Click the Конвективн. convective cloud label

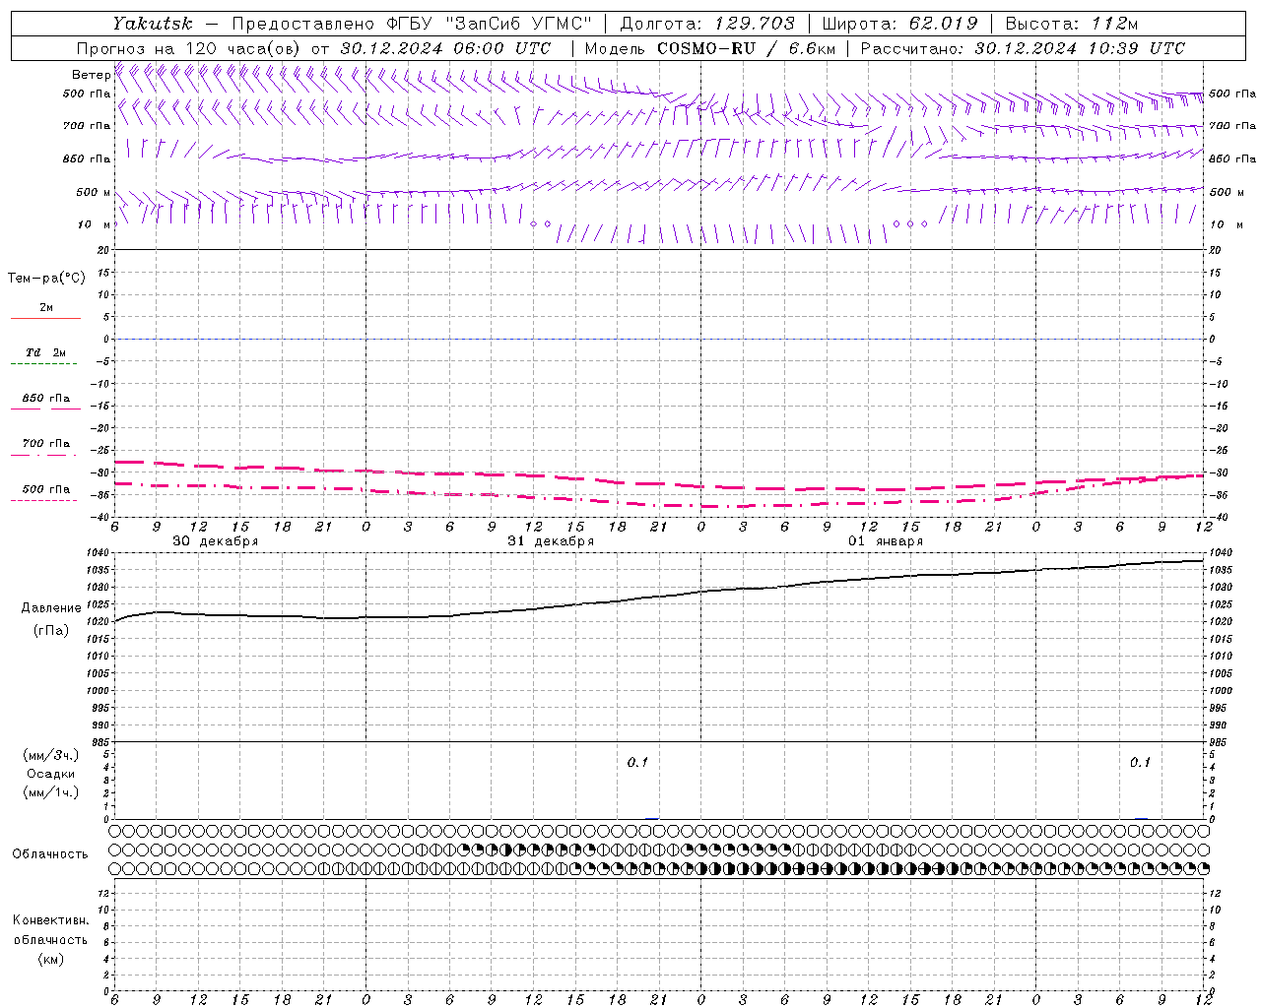tap(50, 920)
